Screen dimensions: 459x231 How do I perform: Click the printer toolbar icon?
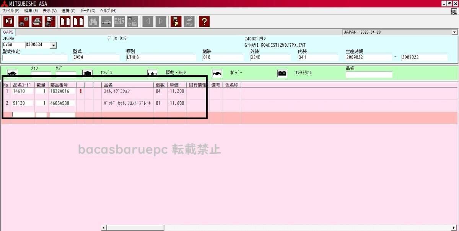[x=37, y=21]
